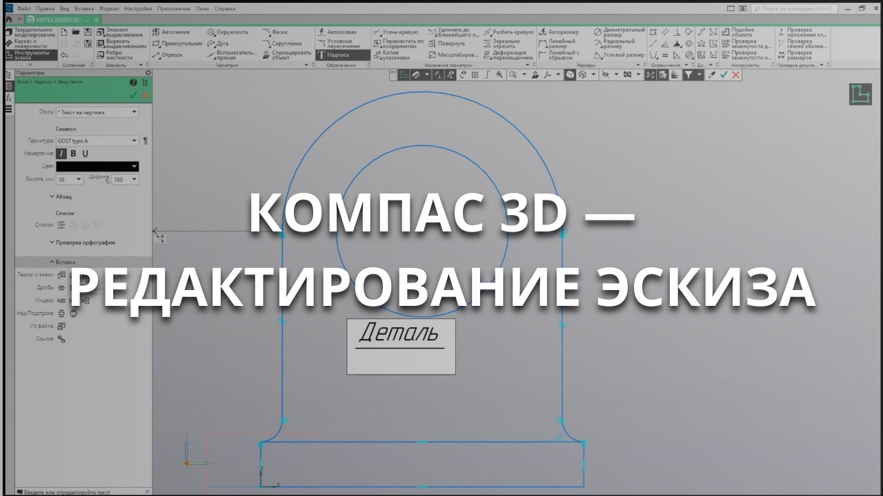The height and width of the screenshot is (496, 883).
Task: Click Вырезать выдавливанием tool
Action: pos(121,43)
